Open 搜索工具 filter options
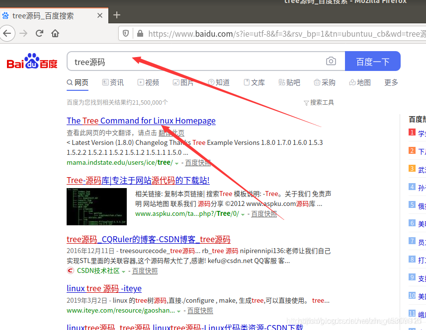The width and height of the screenshot is (426, 330). (319, 103)
